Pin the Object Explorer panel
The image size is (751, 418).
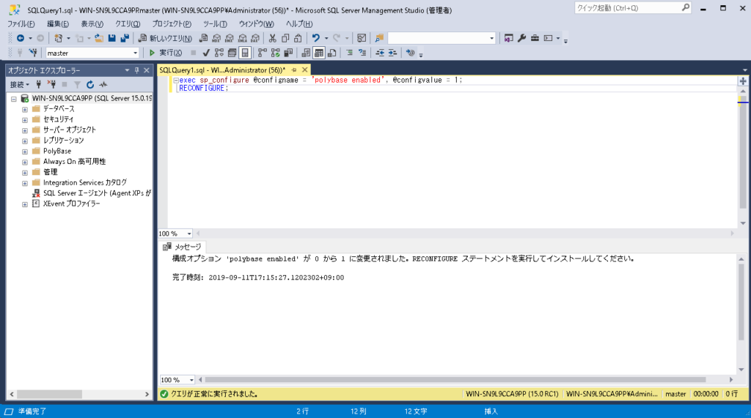(x=137, y=70)
